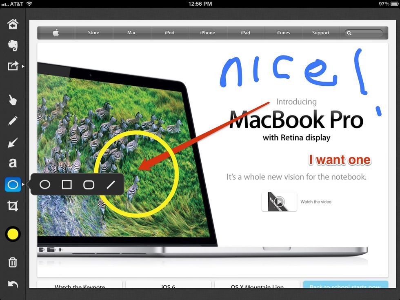Choose the ellipse shape in popup
400x300 pixels.
tap(45, 185)
